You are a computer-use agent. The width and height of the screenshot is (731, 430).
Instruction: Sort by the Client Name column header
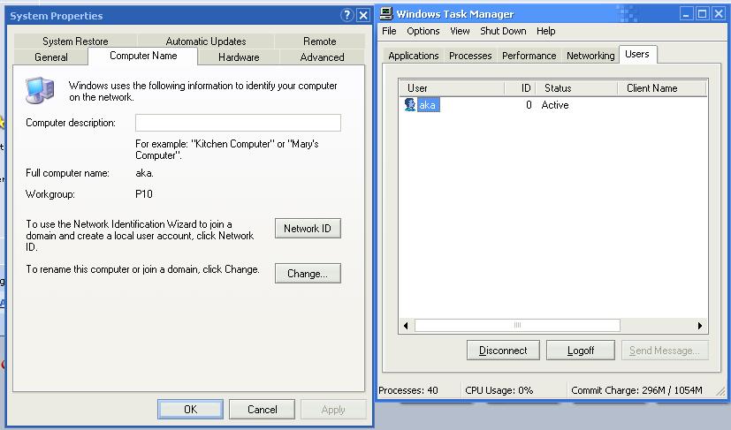click(662, 88)
